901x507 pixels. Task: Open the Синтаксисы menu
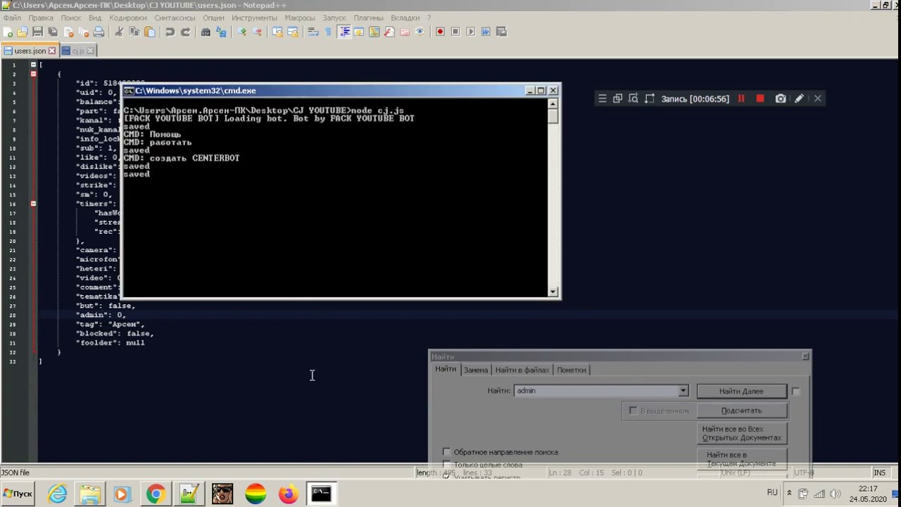(x=175, y=18)
